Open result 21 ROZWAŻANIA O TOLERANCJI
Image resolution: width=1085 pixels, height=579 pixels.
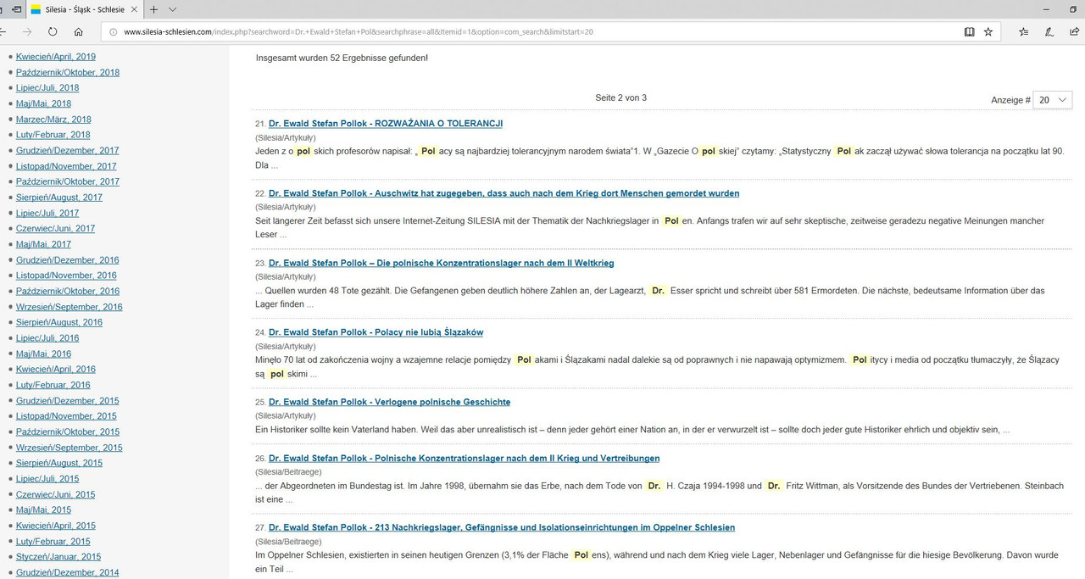(386, 124)
